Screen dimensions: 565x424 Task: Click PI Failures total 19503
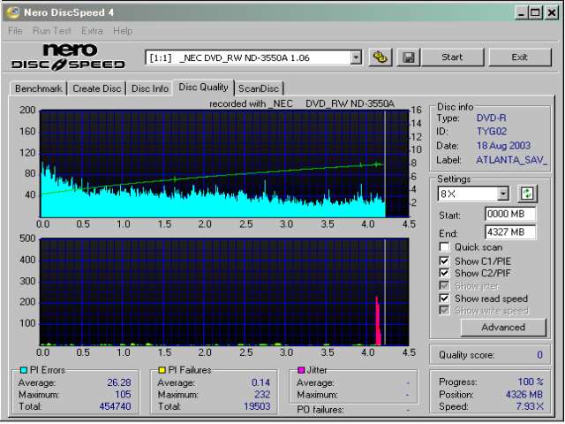coord(257,406)
